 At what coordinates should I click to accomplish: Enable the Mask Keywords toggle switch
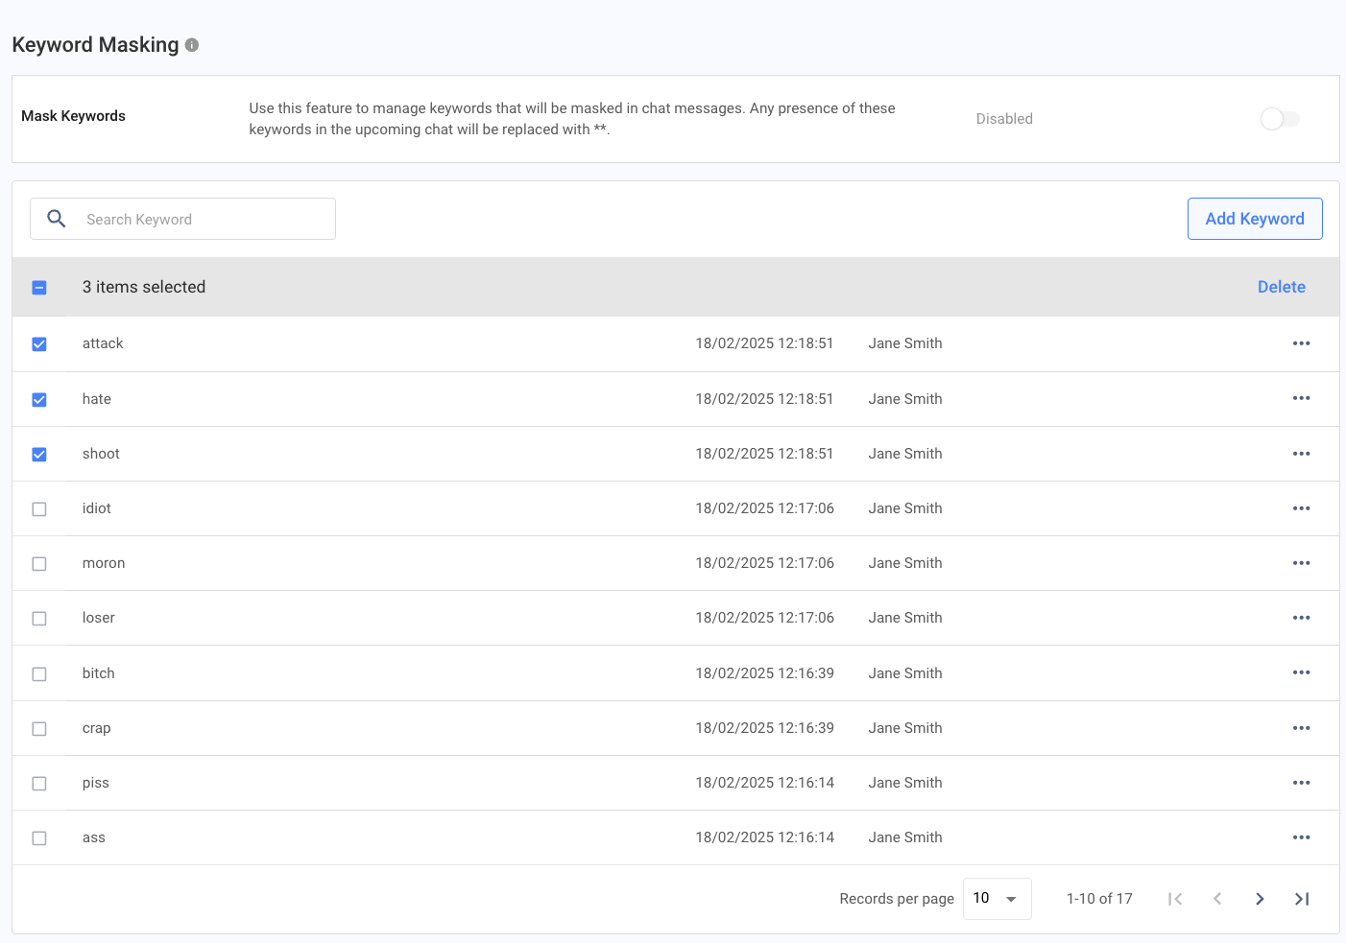coord(1280,119)
